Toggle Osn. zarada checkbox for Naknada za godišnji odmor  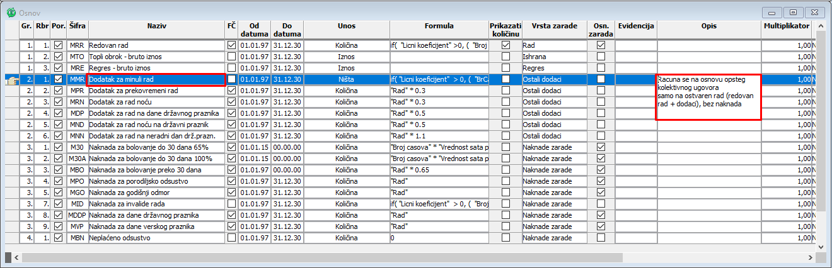click(601, 193)
